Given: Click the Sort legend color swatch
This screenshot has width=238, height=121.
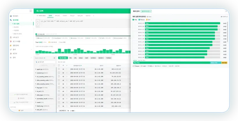Looking at the screenshot, I should point(147,20).
